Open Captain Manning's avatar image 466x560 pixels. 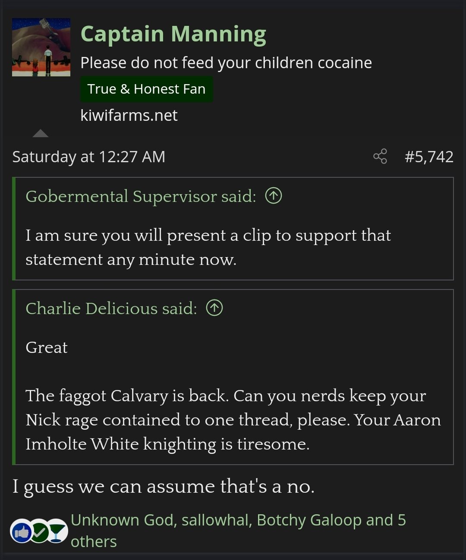pyautogui.click(x=41, y=47)
